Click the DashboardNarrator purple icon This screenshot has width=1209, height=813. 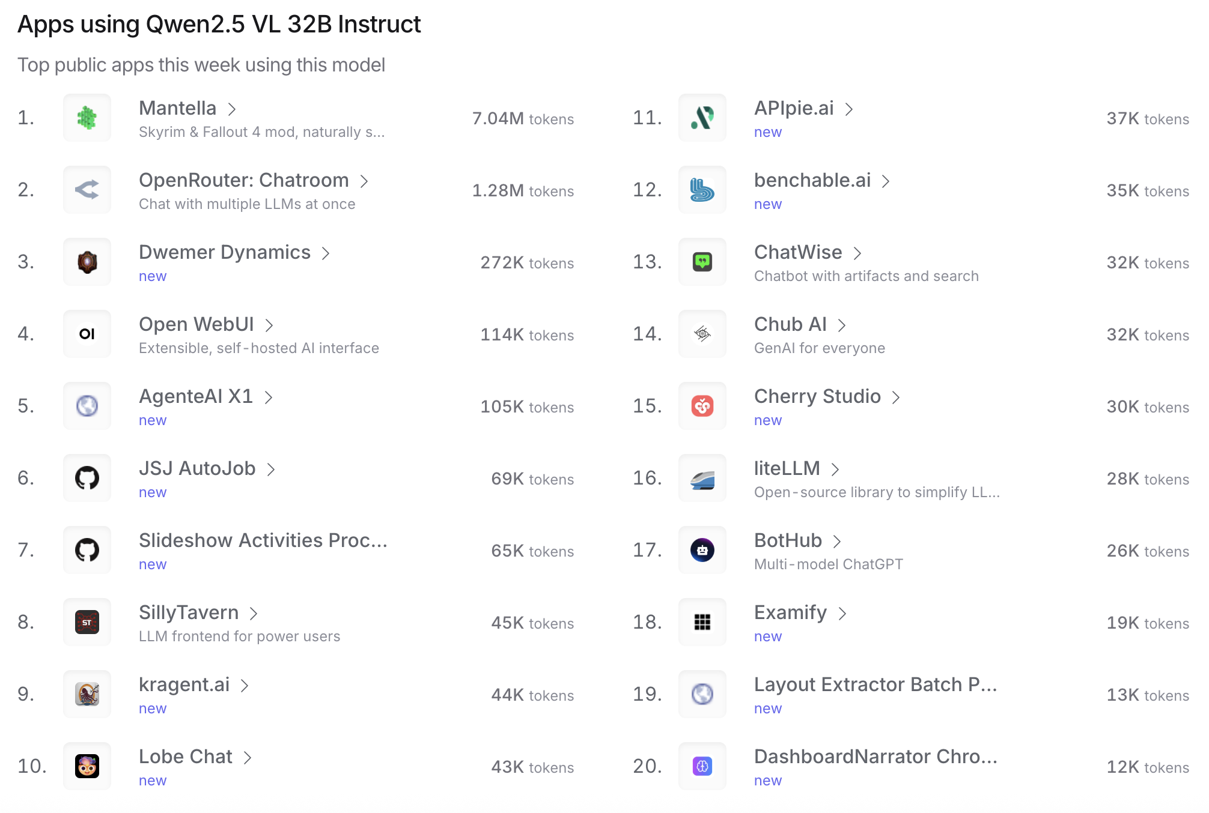click(x=702, y=766)
